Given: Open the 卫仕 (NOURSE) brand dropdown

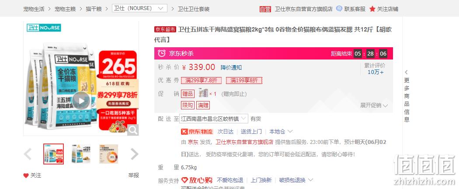Looking at the screenshot, I should pos(139,8).
